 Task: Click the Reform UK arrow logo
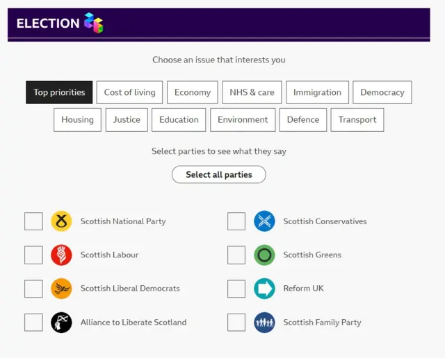coord(264,289)
